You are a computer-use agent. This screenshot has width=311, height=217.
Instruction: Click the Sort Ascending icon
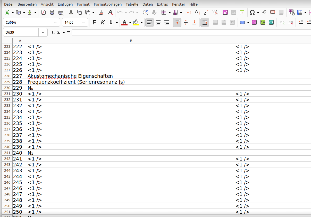(x=198, y=12)
